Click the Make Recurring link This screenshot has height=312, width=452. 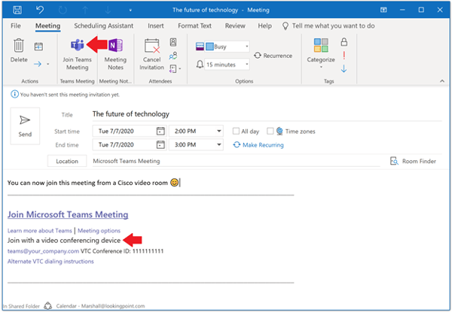pos(258,145)
